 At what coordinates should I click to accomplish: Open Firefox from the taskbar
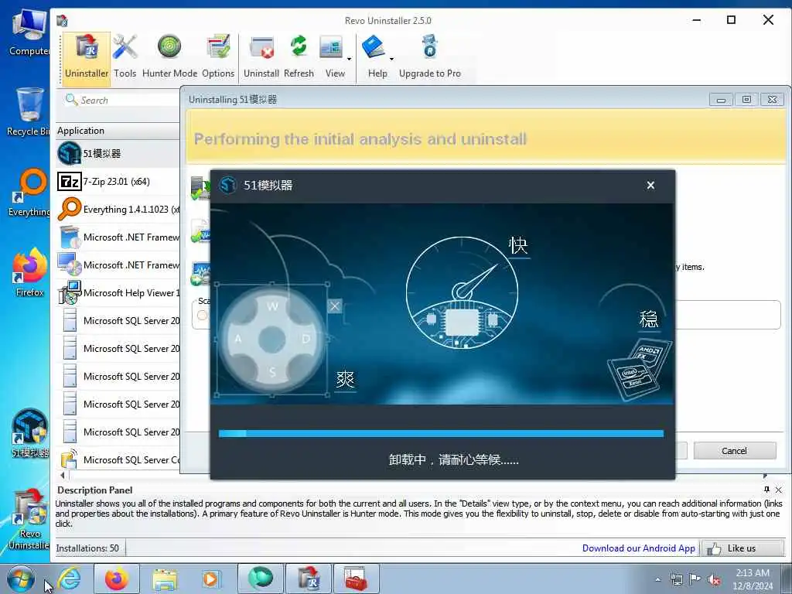coord(117,579)
